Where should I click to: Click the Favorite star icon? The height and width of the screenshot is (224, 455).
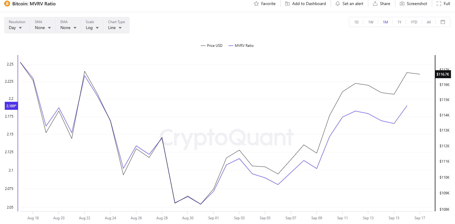256,4
